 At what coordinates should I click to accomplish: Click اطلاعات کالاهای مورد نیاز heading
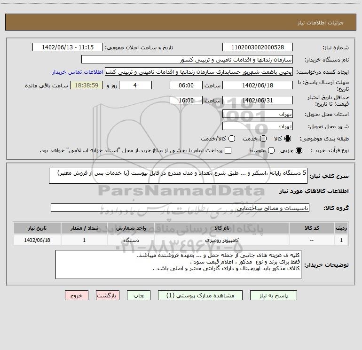[x=314, y=191]
